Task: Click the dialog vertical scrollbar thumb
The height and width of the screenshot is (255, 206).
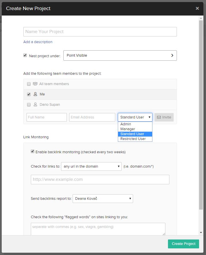Action: (x=201, y=115)
